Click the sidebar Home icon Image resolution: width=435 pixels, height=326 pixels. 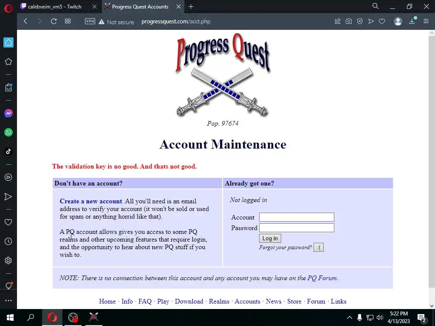(x=8, y=42)
